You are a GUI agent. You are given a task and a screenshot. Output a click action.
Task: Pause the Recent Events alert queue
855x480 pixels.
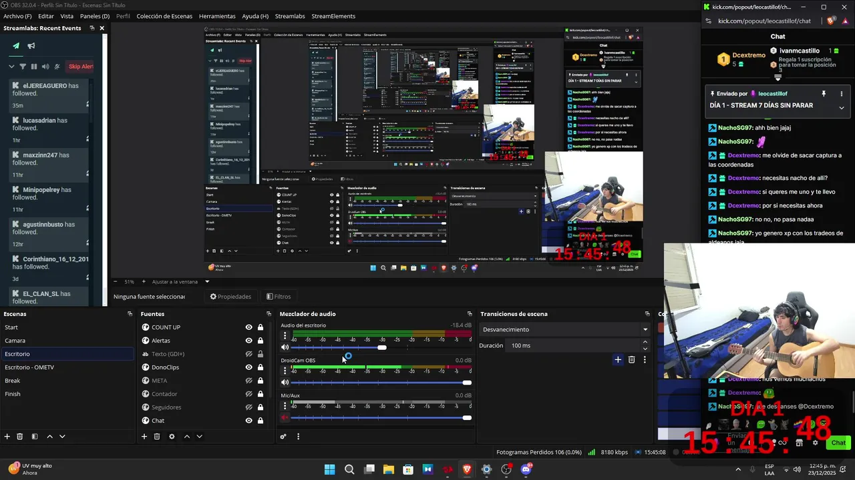34,67
